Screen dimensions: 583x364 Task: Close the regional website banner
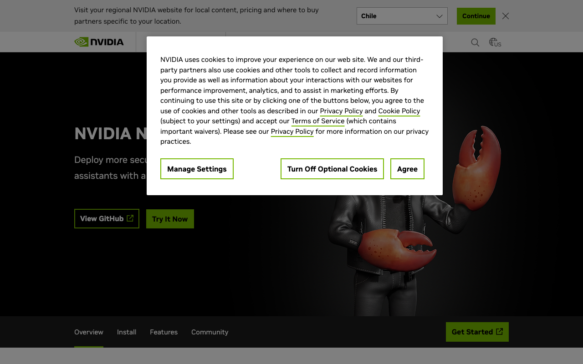point(506,16)
